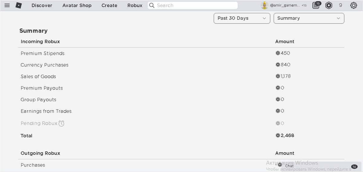Click the Currency Purchases row label

44,65
